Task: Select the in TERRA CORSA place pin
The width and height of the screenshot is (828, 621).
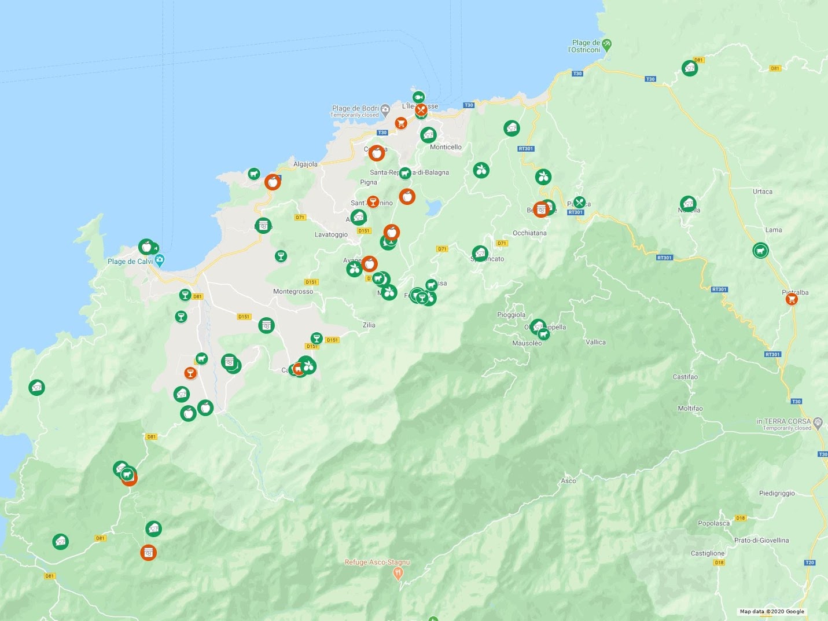Action: click(818, 422)
